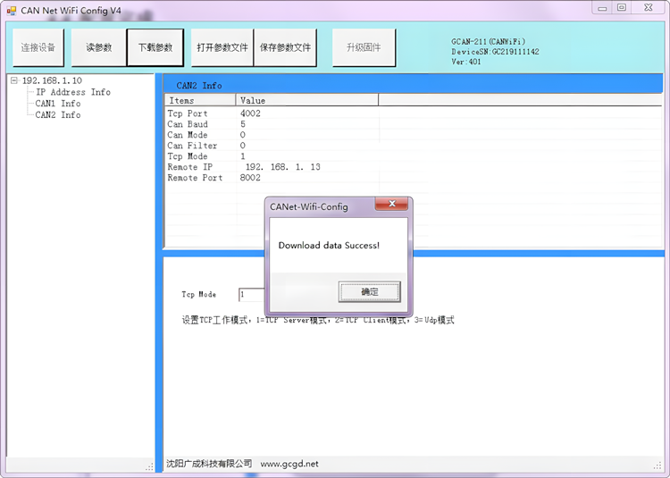Close the CANet-Wifi-Config popup with X
The width and height of the screenshot is (670, 478).
[390, 205]
